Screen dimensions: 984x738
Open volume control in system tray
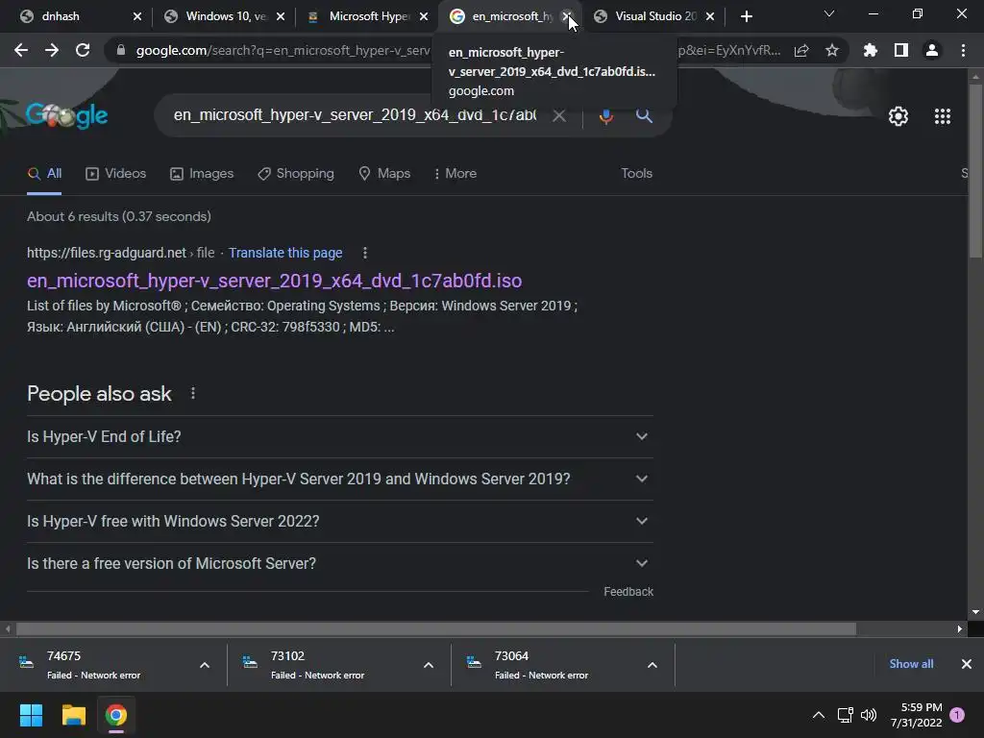(x=869, y=715)
